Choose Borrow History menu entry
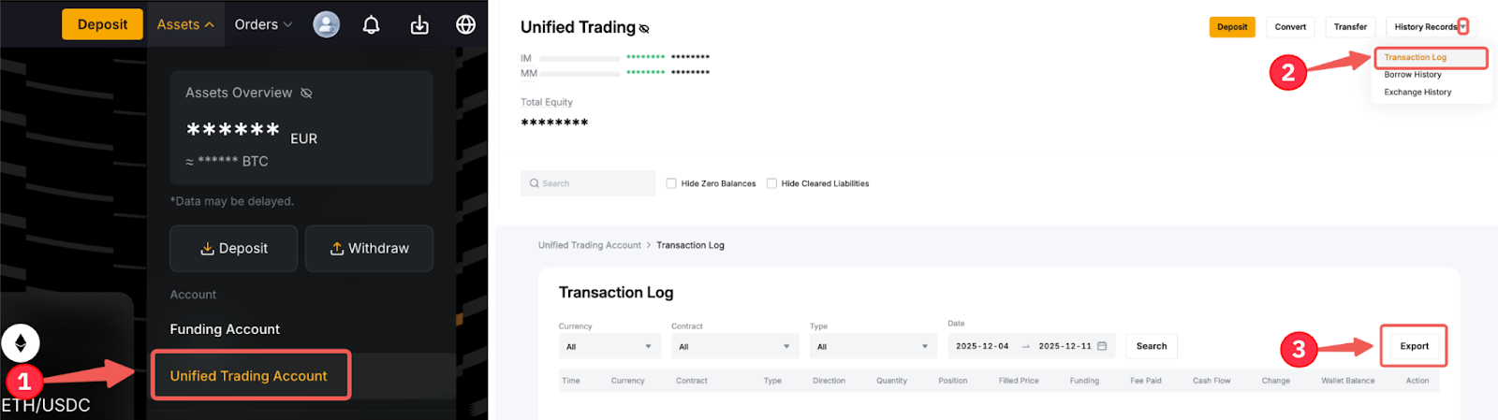Screen dimensions: 1498x420 pos(1412,75)
